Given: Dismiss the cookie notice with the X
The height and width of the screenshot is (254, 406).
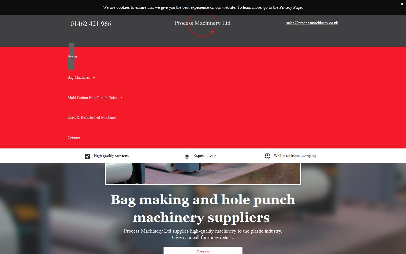Looking at the screenshot, I should [401, 4].
